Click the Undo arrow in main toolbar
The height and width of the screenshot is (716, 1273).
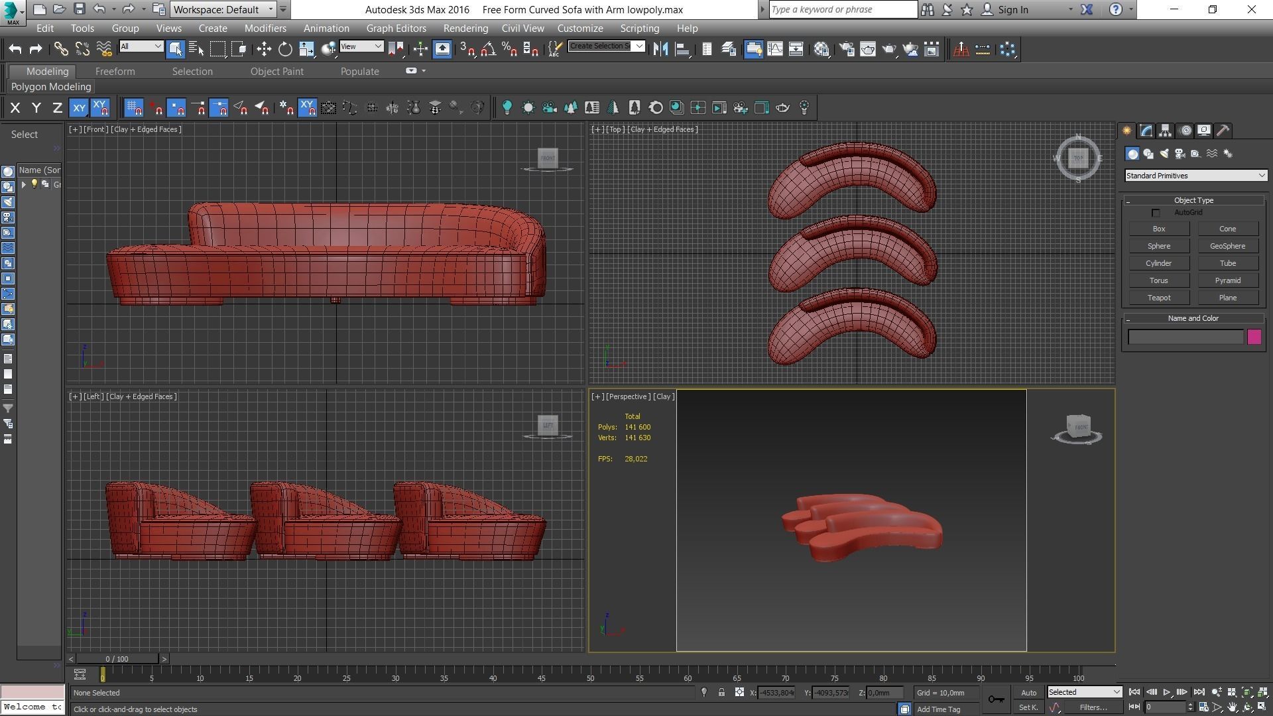[x=15, y=49]
